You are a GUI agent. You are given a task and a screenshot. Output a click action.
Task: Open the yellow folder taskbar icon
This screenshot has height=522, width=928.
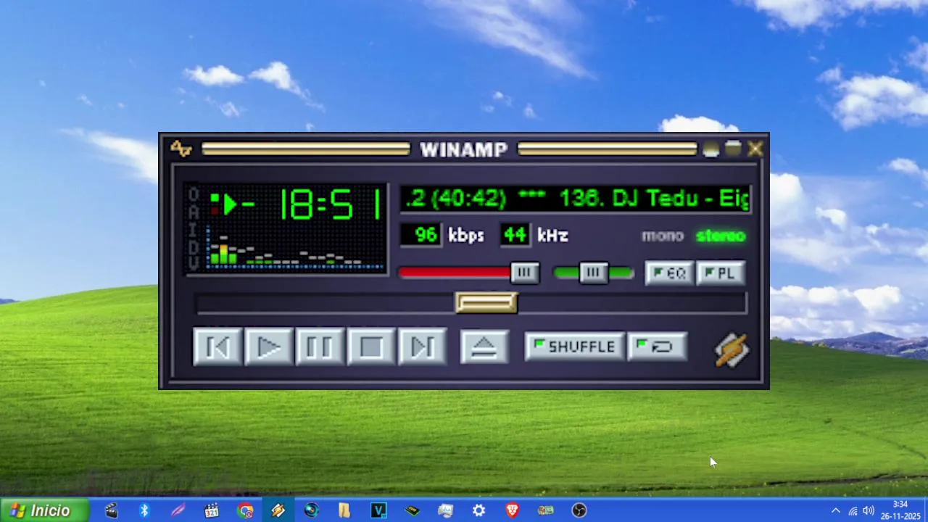click(x=344, y=510)
